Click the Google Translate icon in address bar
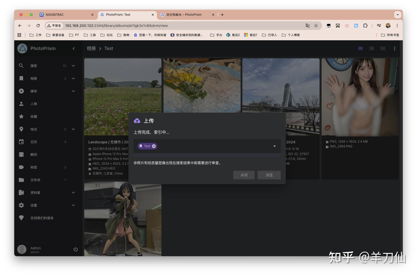 pyautogui.click(x=308, y=26)
